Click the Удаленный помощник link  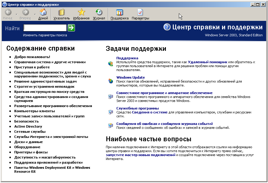click(208, 62)
